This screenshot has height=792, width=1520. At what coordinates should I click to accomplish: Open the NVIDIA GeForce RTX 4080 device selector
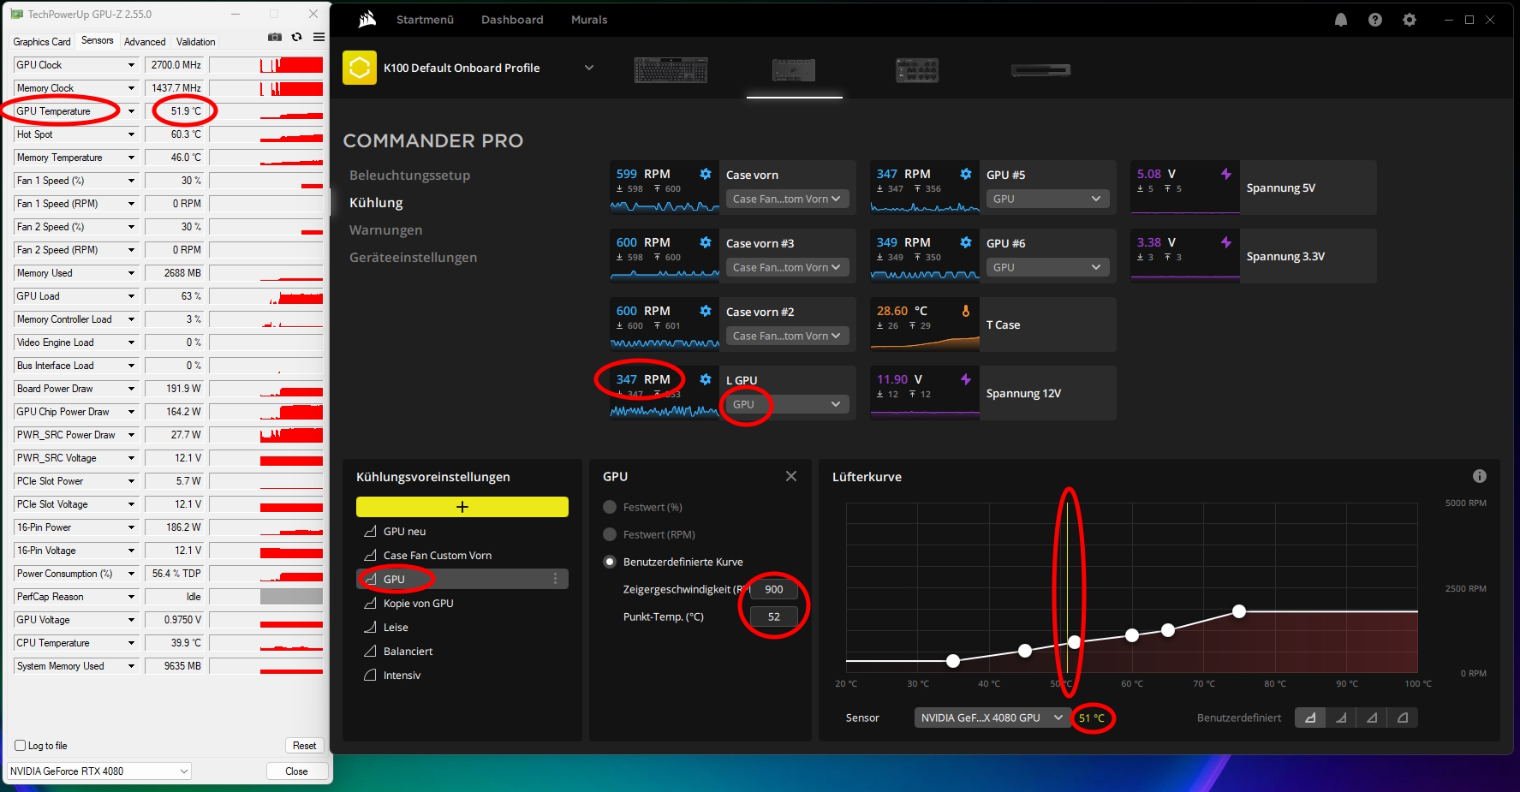pyautogui.click(x=99, y=771)
